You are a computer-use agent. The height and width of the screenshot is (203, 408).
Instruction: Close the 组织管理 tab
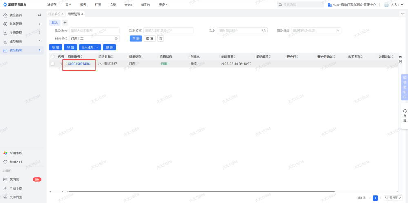pos(82,14)
